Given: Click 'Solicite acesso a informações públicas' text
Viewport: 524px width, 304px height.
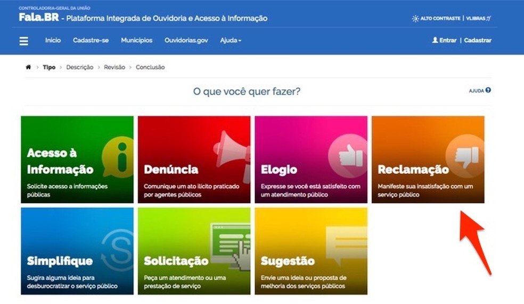Looking at the screenshot, I should 67,191.
